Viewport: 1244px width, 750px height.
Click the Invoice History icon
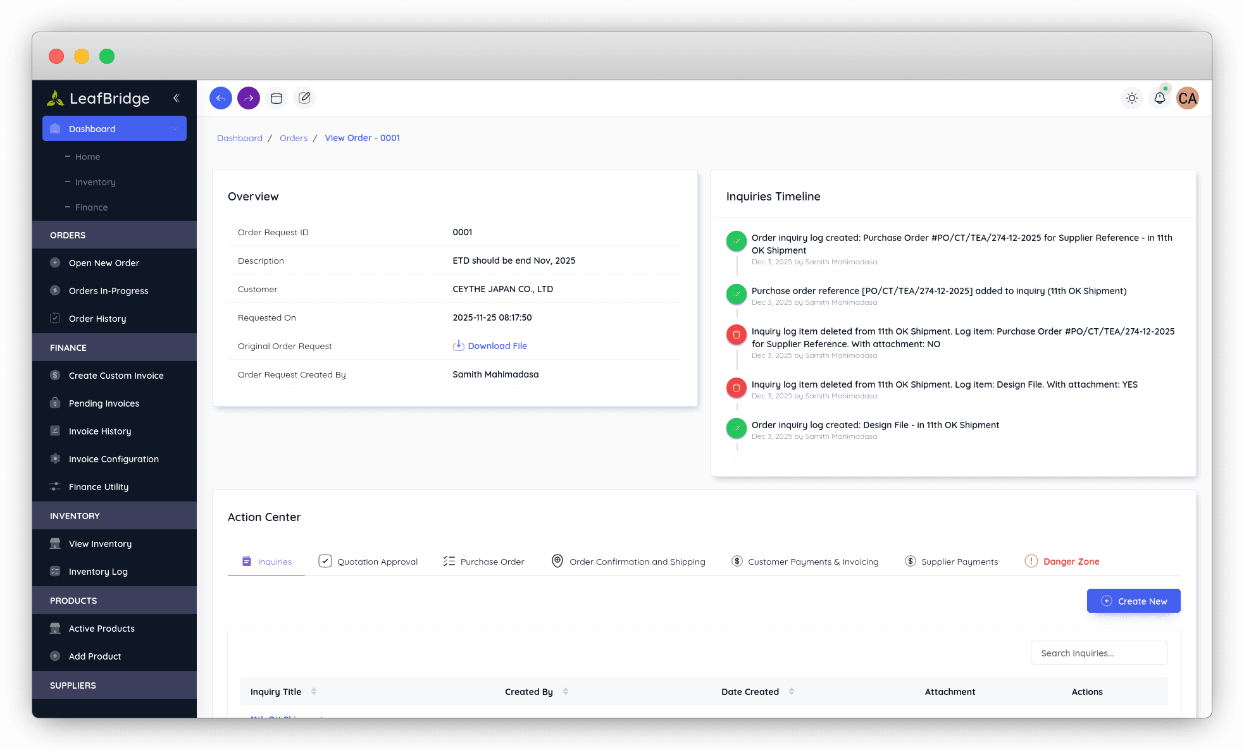(55, 431)
